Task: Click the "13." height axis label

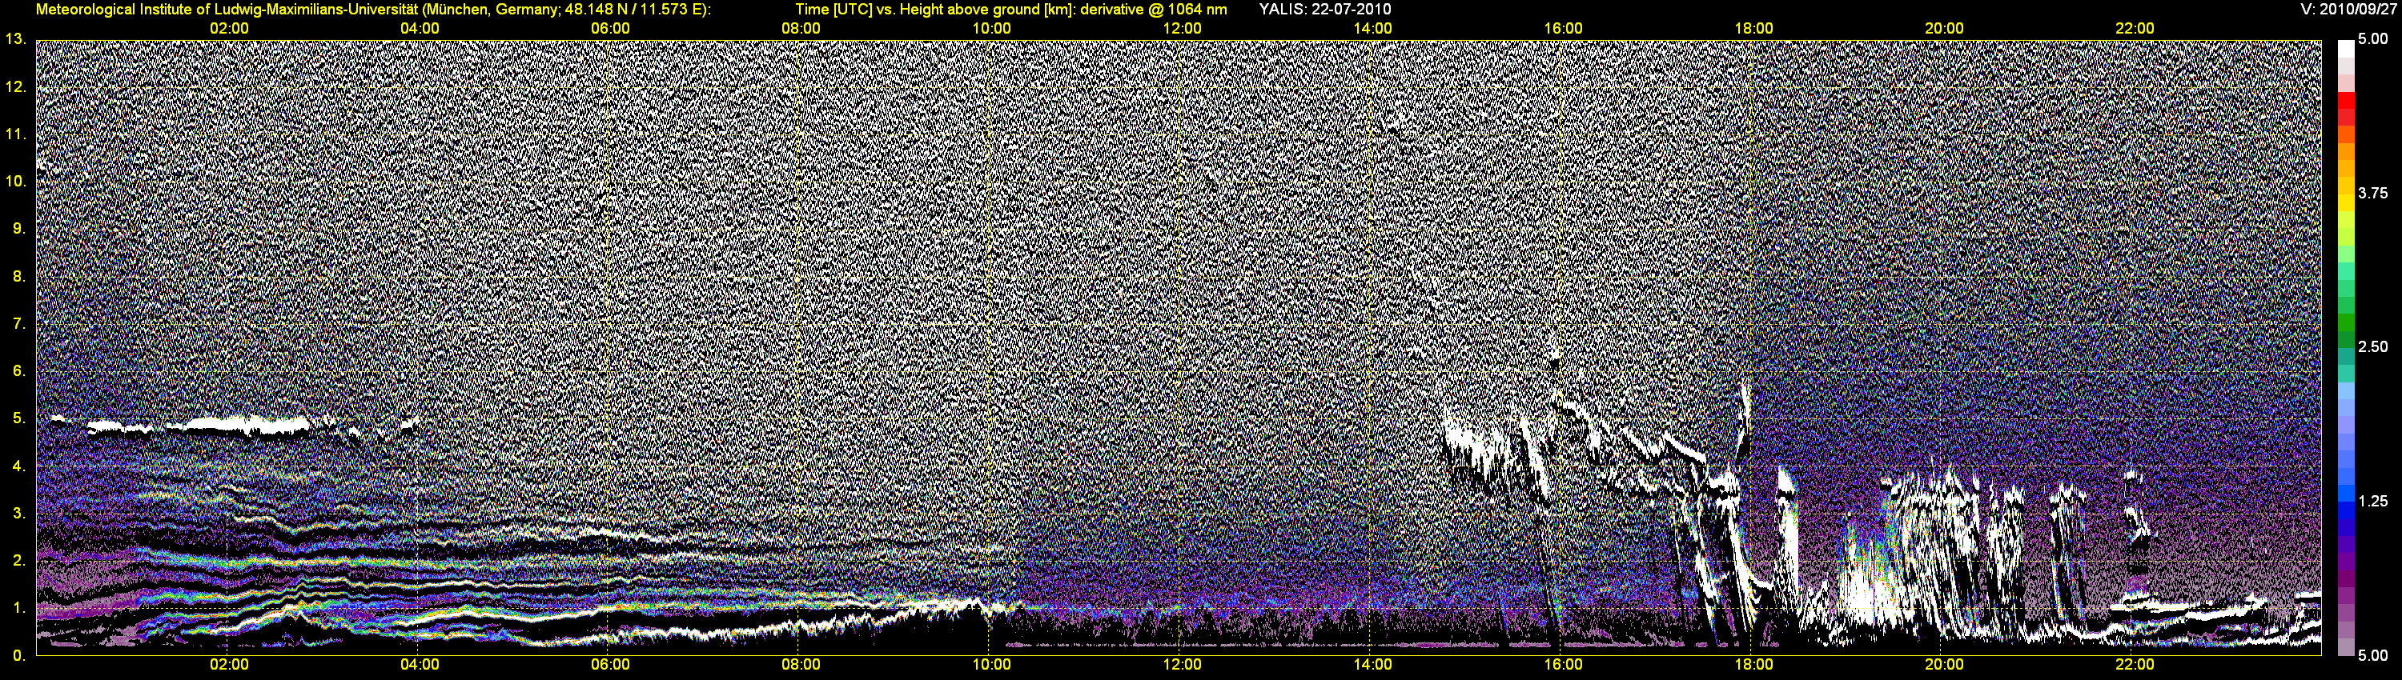Action: click(x=15, y=39)
